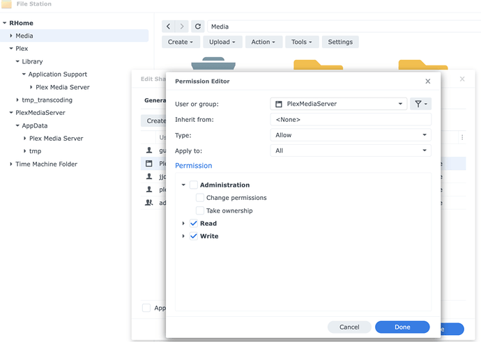Check Take ownership

[199, 210]
